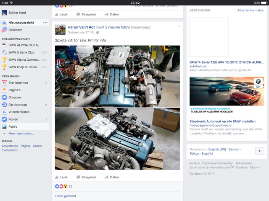Open BMW koop en verkoop trophy icon
269x201 pixels.
(x=4, y=67)
